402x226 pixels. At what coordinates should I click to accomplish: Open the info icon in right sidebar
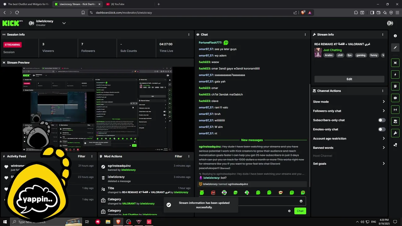[395, 36]
